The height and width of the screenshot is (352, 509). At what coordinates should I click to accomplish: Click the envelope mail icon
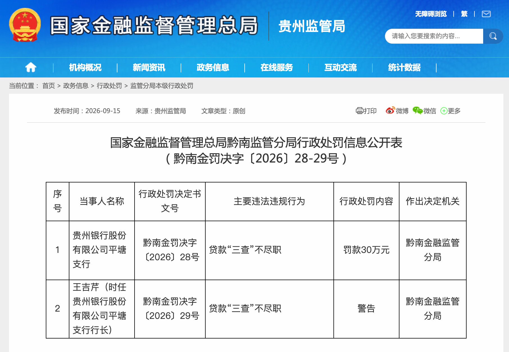point(486,14)
